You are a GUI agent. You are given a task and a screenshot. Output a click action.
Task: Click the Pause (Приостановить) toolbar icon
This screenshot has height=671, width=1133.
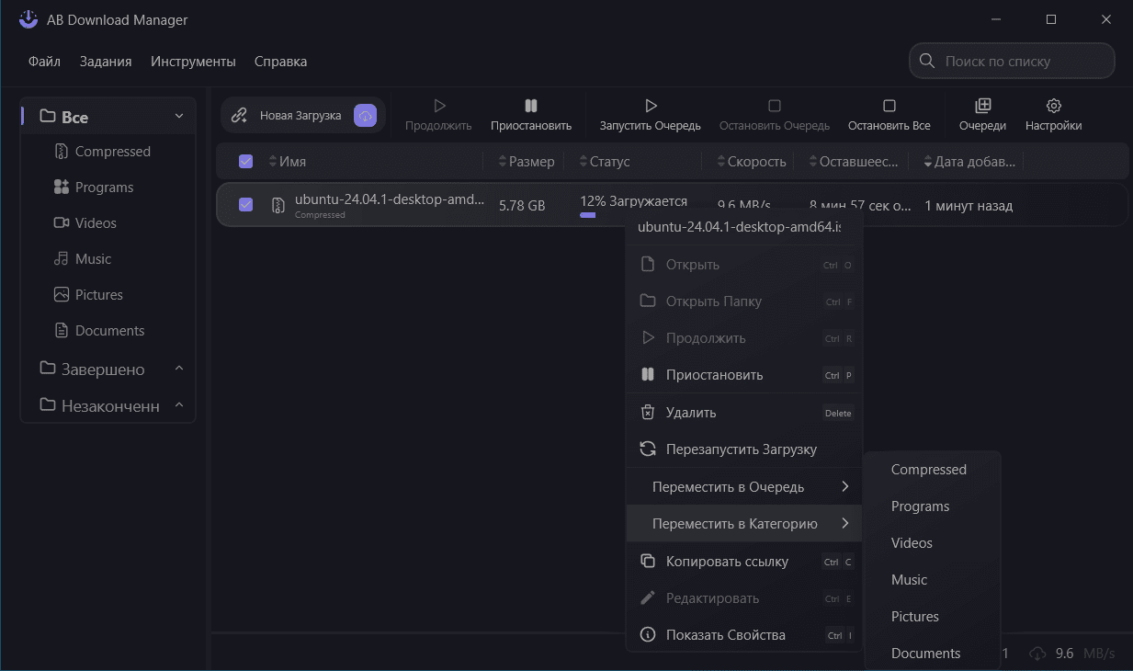[530, 107]
